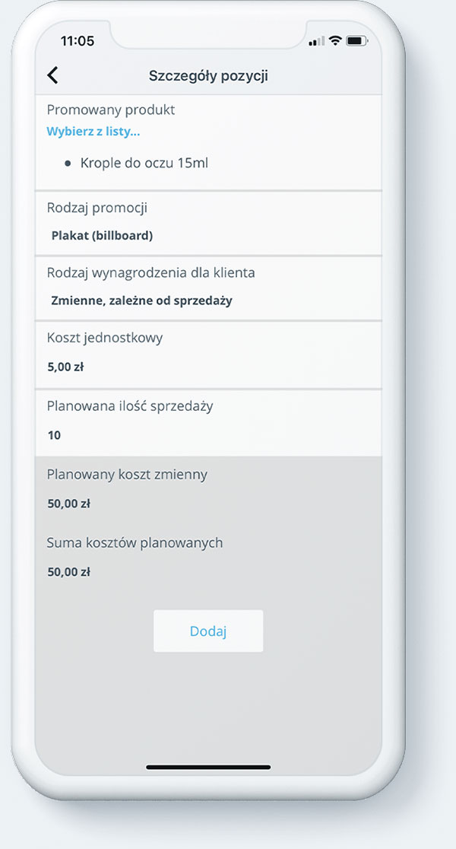Tap the 'Szczegóły pozycji' page title
This screenshot has width=456, height=849.
[x=208, y=76]
